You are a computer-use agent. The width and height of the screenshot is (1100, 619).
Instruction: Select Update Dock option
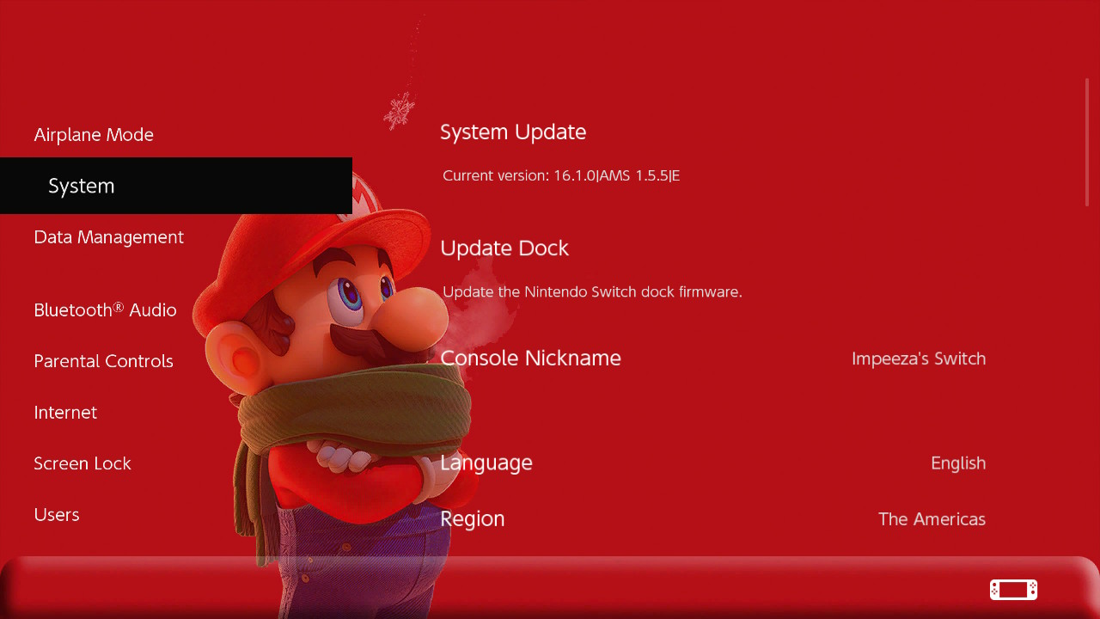(x=504, y=248)
